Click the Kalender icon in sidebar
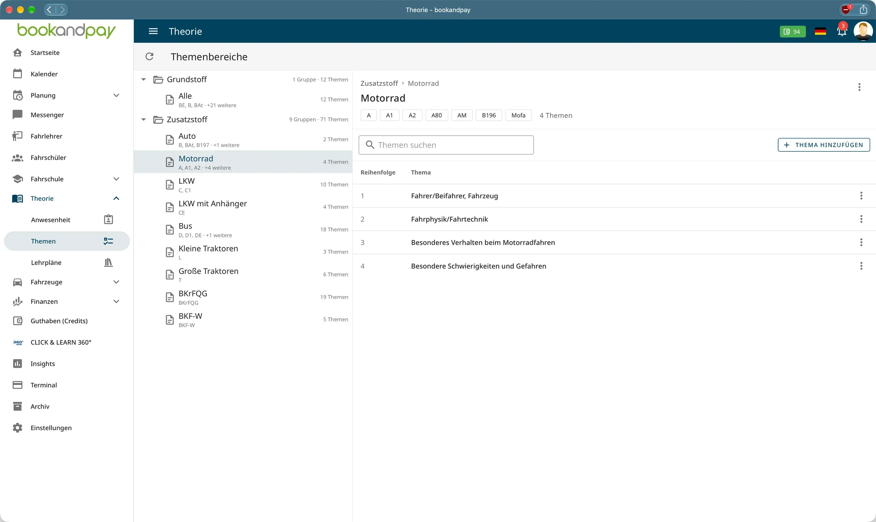 18,74
